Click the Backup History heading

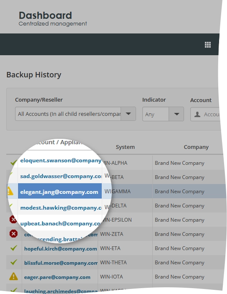click(x=34, y=74)
